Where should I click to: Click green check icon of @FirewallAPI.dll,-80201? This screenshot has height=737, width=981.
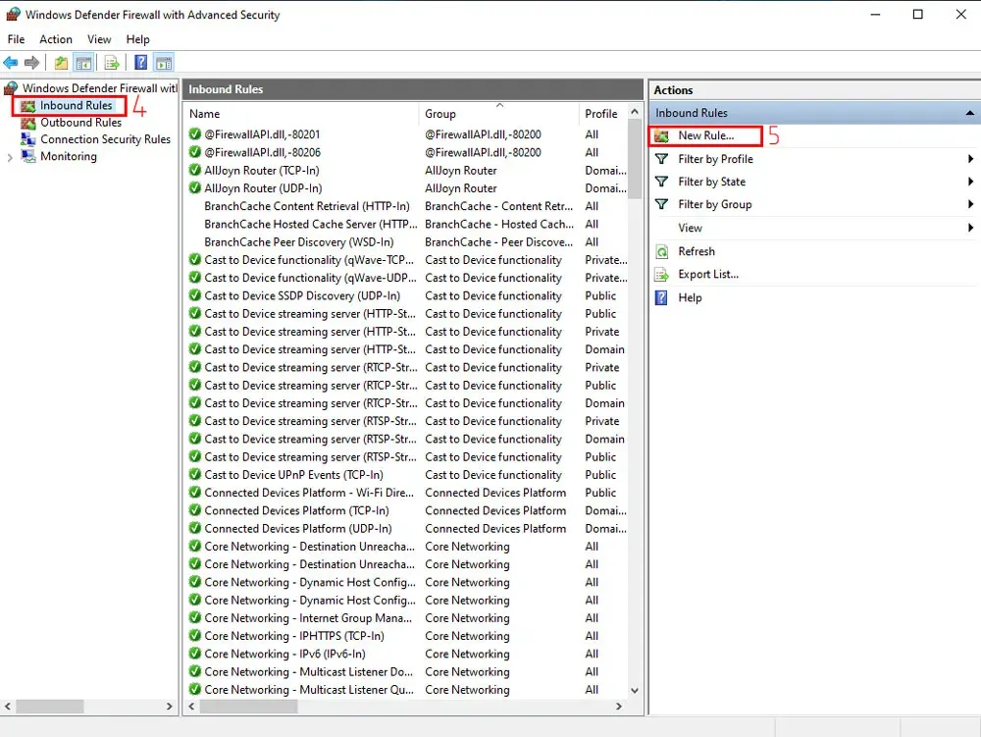[x=195, y=133]
